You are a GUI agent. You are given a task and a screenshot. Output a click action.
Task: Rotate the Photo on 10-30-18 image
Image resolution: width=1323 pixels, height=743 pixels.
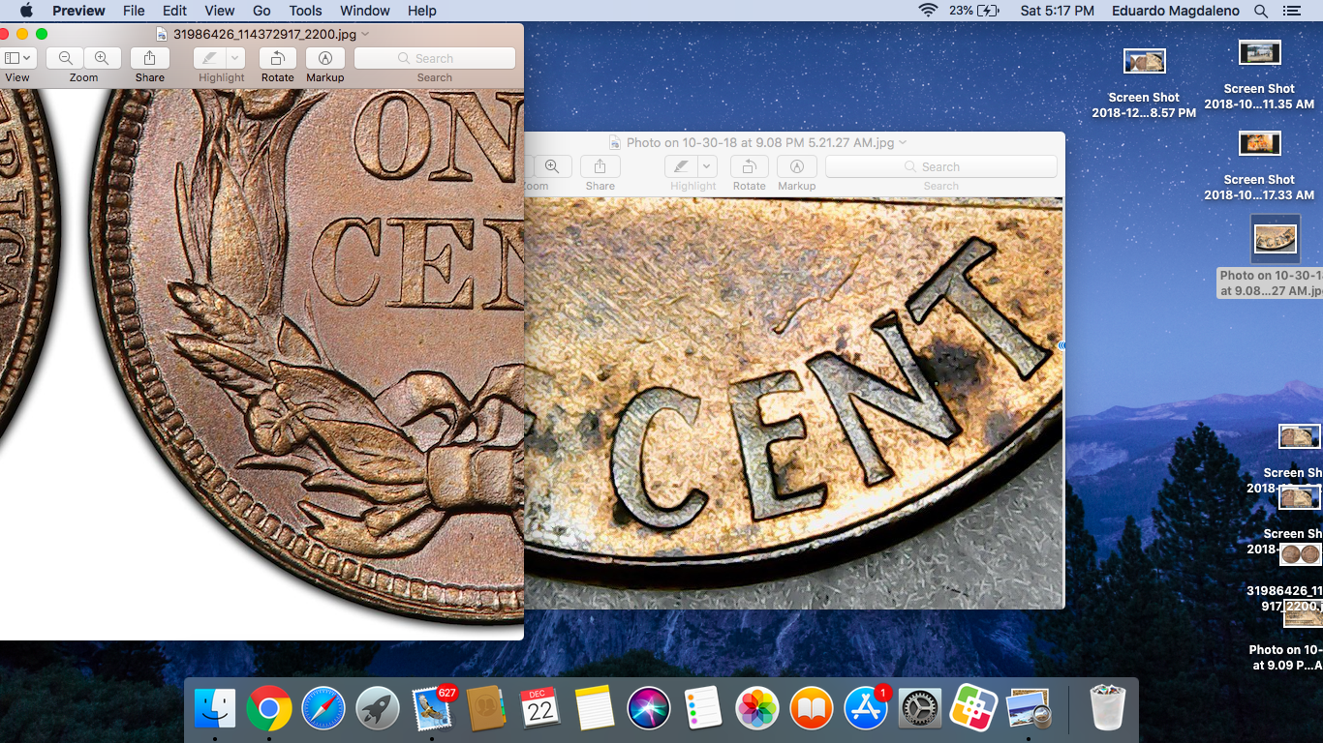pyautogui.click(x=749, y=166)
